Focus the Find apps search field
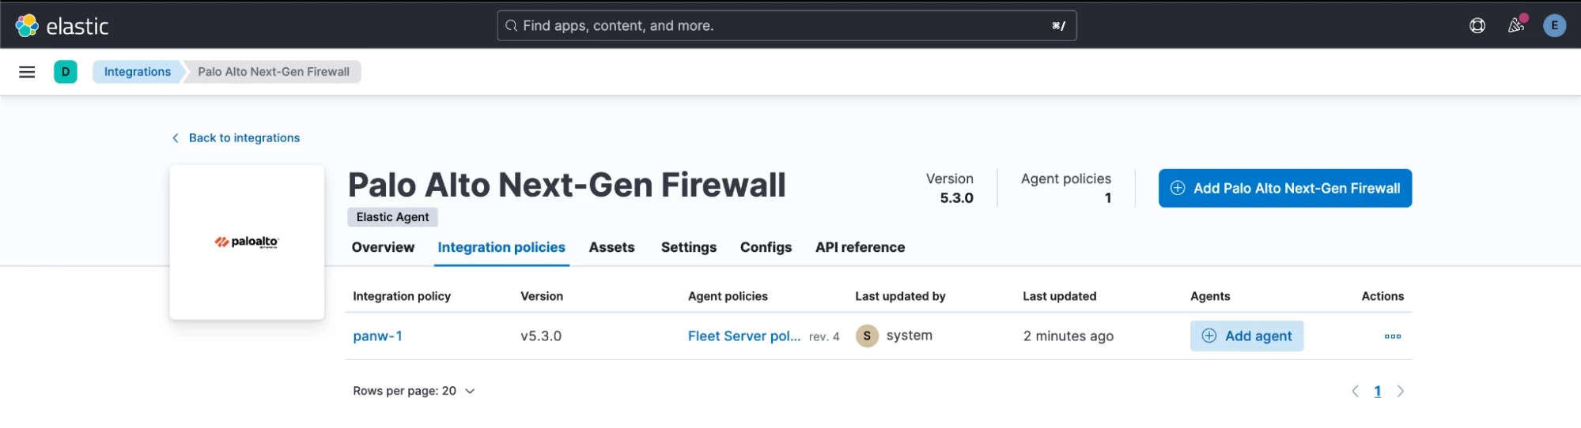Viewport: 1581px width, 428px height. 786,26
